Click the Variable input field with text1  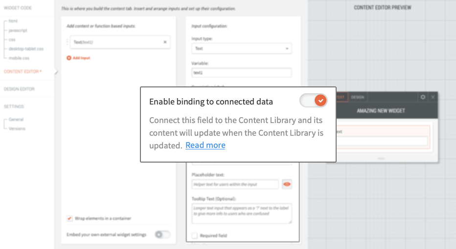[x=241, y=73]
